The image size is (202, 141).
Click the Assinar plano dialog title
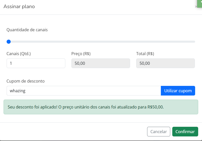click(19, 7)
